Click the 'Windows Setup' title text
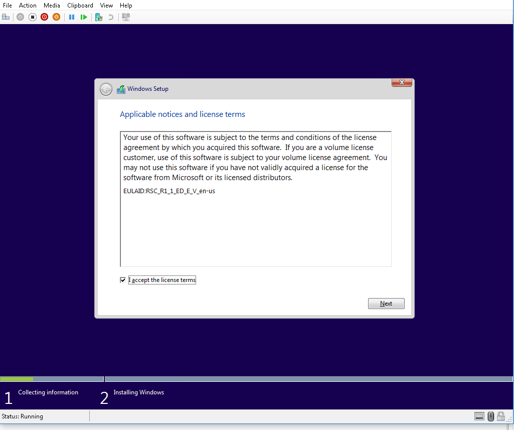 pos(148,89)
